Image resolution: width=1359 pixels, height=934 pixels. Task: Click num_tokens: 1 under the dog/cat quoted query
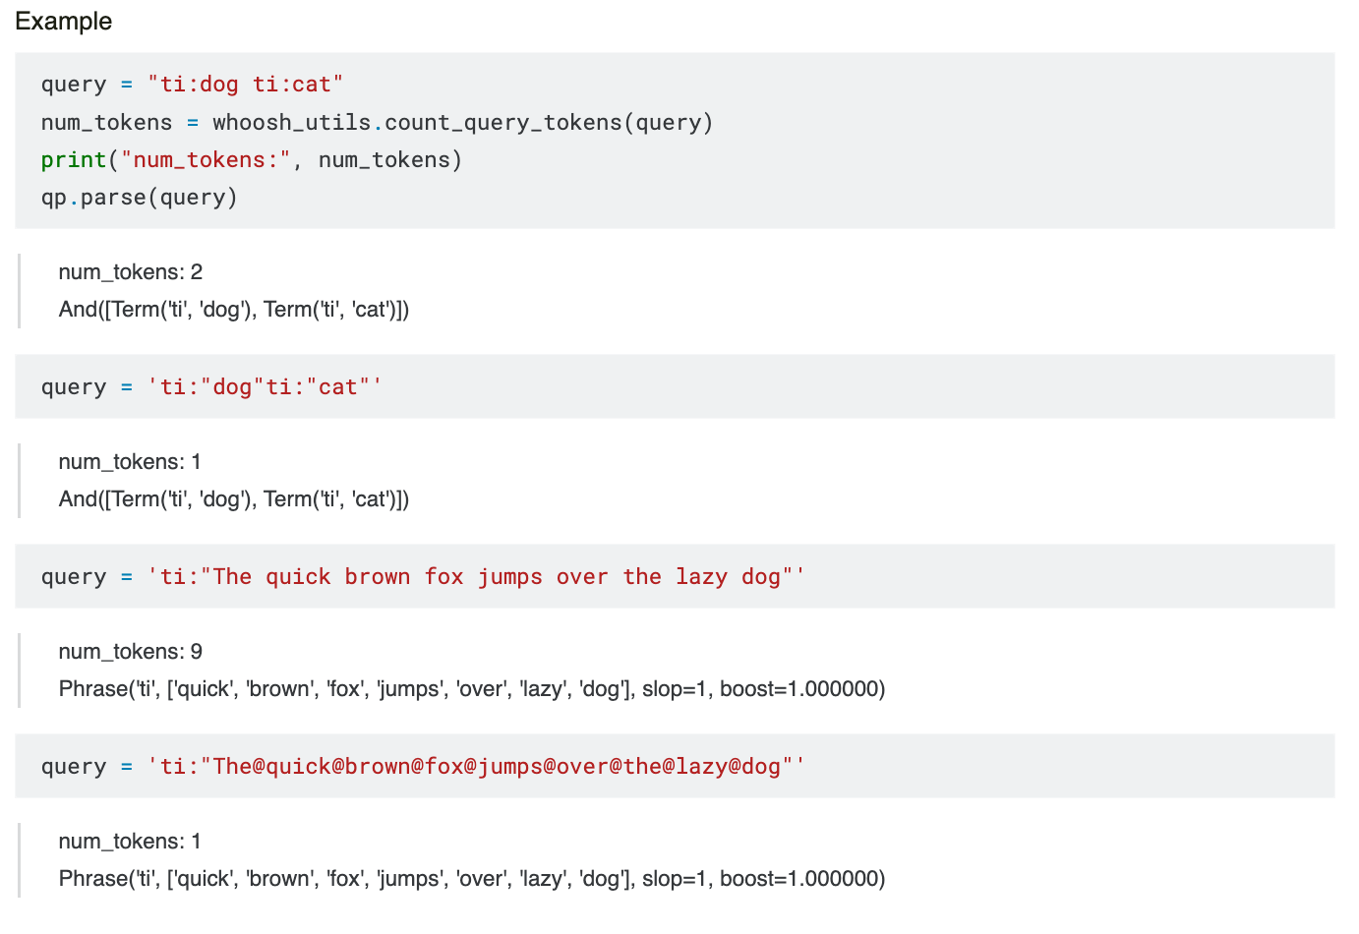pyautogui.click(x=129, y=462)
